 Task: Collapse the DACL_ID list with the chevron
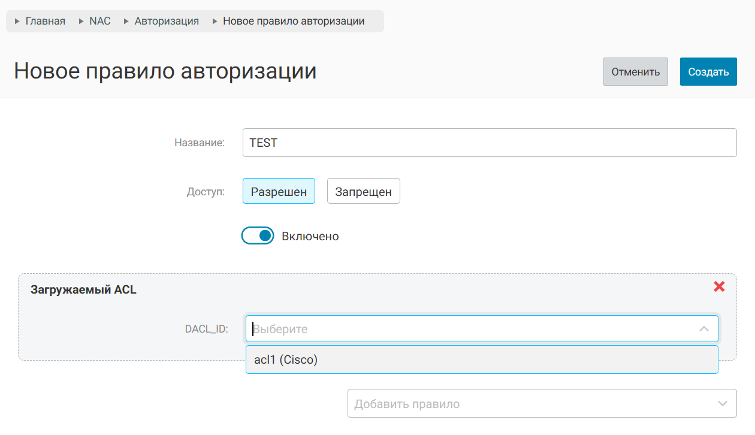coord(704,329)
